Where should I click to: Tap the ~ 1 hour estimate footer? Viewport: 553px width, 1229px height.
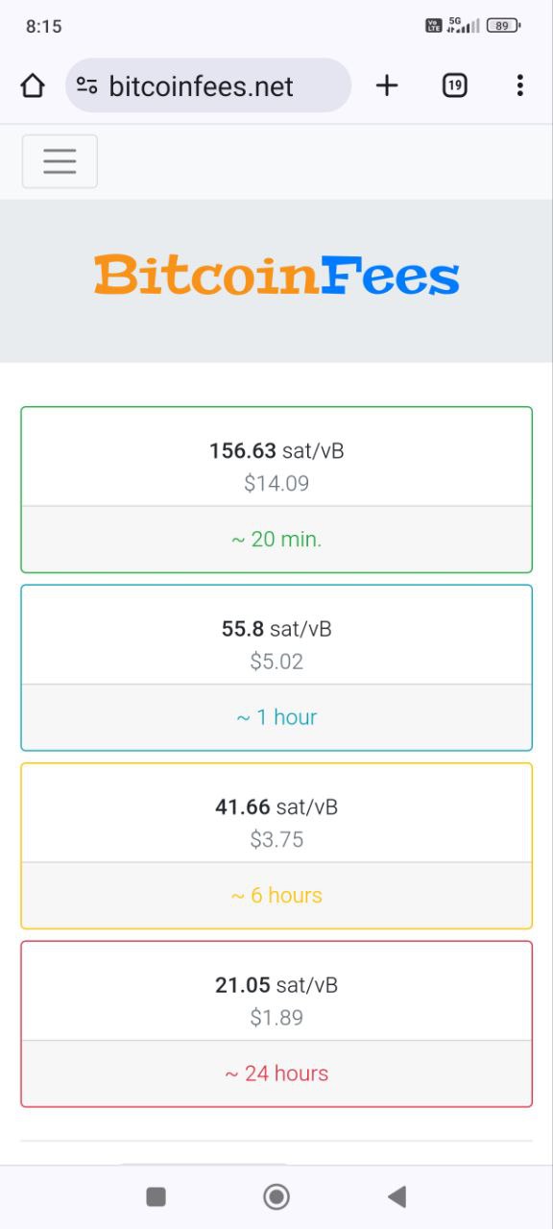276,717
